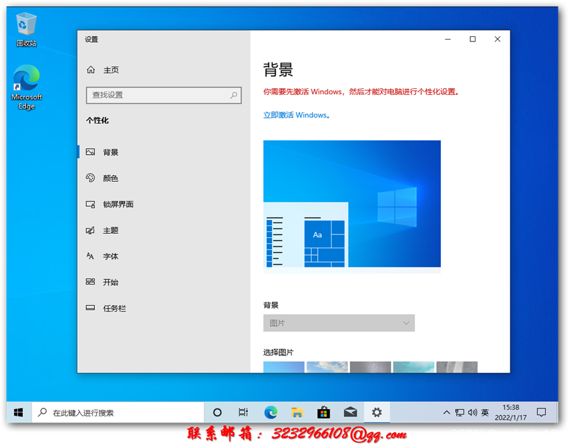Image resolution: width=569 pixels, height=446 pixels.
Task: Open 颜色 colors palette icon
Action: [x=90, y=178]
